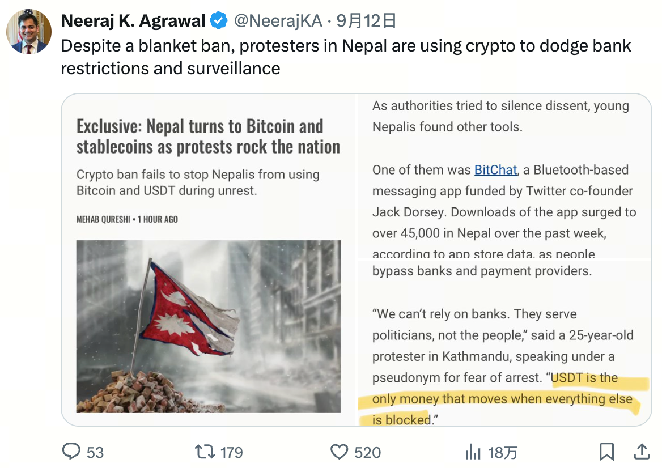Click the highlighted USDT quote text
The width and height of the screenshot is (662, 468).
coord(502,399)
